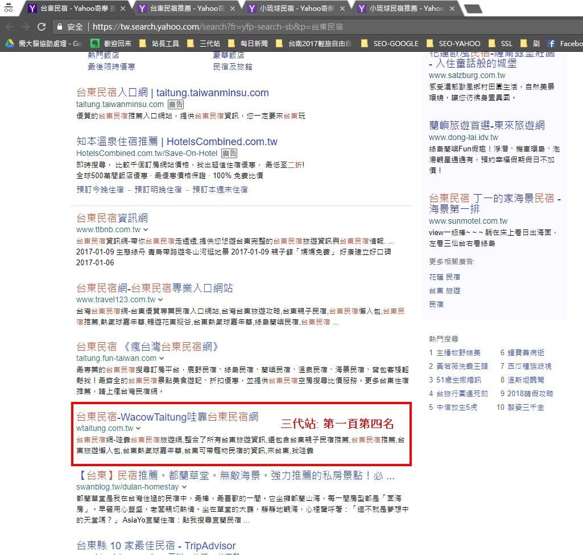Open a new browser tab
The width and height of the screenshot is (583, 555).
click(473, 9)
